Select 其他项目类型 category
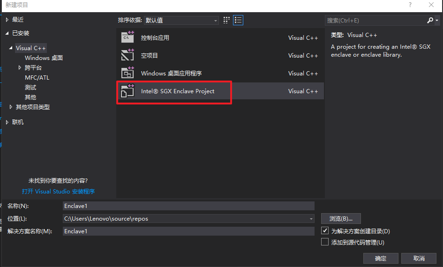Screen dimensions: 443x267 [x=33, y=107]
